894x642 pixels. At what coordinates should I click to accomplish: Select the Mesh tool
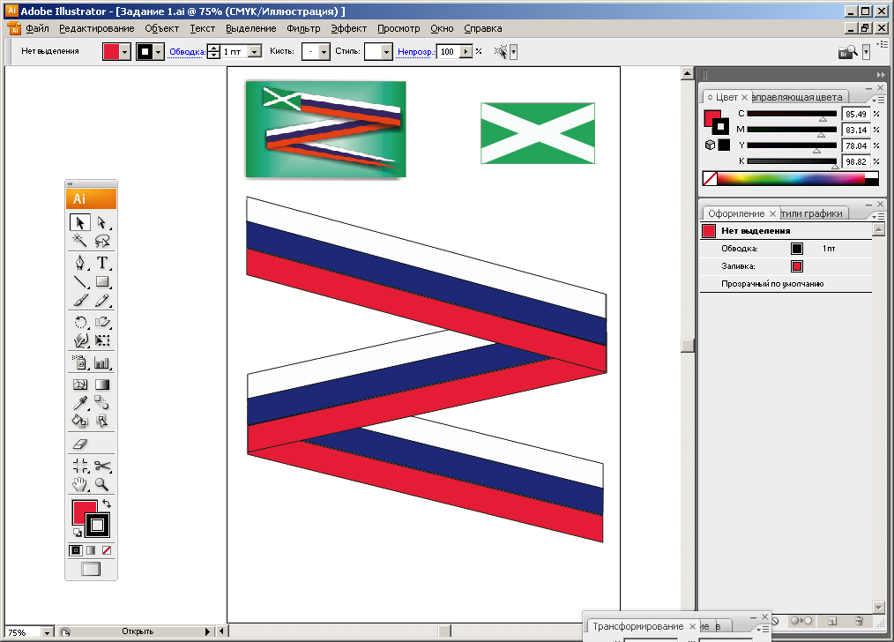pos(80,384)
